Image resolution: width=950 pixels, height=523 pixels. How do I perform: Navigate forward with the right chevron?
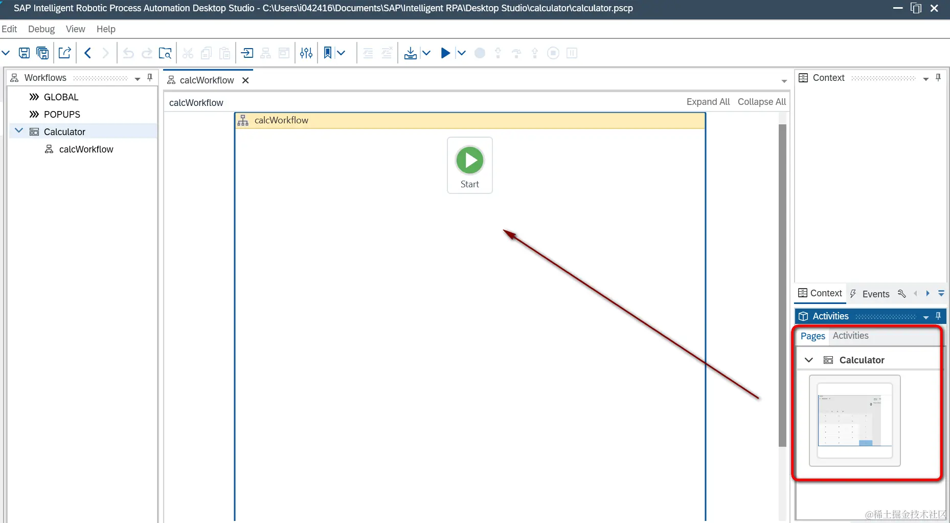pos(106,53)
